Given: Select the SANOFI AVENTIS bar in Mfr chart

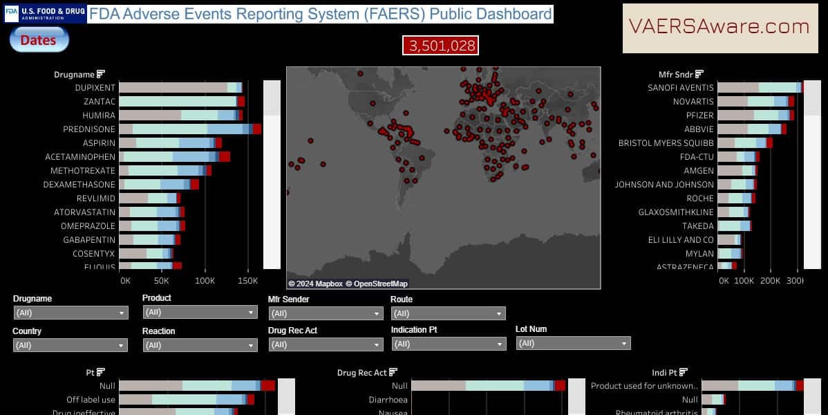Looking at the screenshot, I should click(760, 88).
